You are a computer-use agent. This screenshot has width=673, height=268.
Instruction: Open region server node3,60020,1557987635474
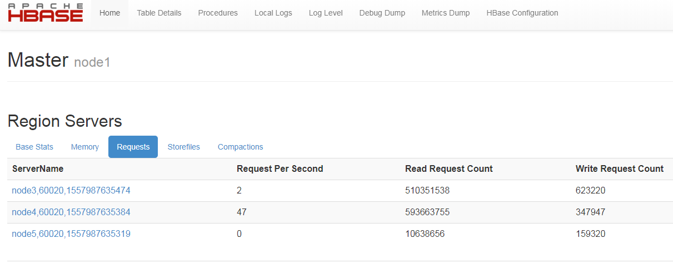(71, 191)
